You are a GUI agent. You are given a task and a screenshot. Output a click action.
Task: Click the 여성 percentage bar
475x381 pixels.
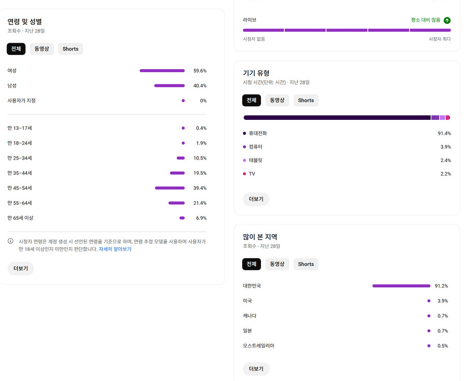(162, 71)
